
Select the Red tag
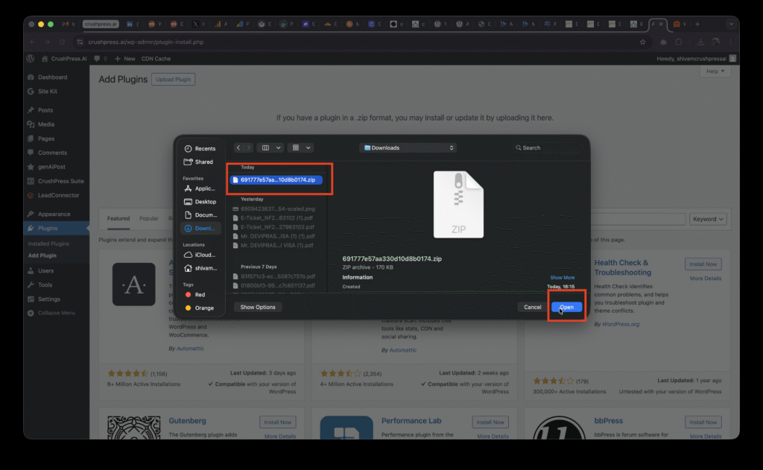196,295
